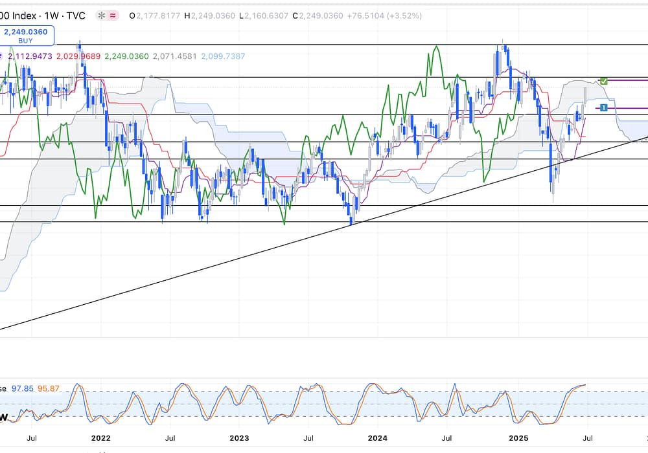Viewport: 648px width, 453px height.
Task: Click the gray asterisk status icon
Action: pyautogui.click(x=101, y=16)
